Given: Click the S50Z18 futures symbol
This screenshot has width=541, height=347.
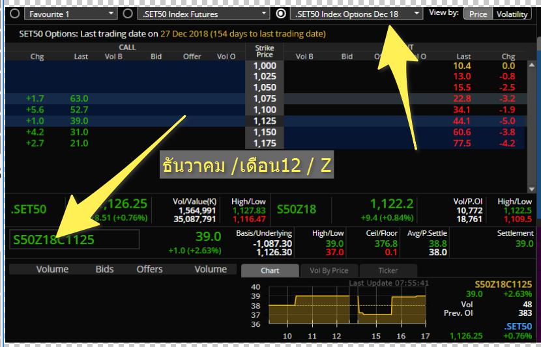Looking at the screenshot, I should pos(297,209).
